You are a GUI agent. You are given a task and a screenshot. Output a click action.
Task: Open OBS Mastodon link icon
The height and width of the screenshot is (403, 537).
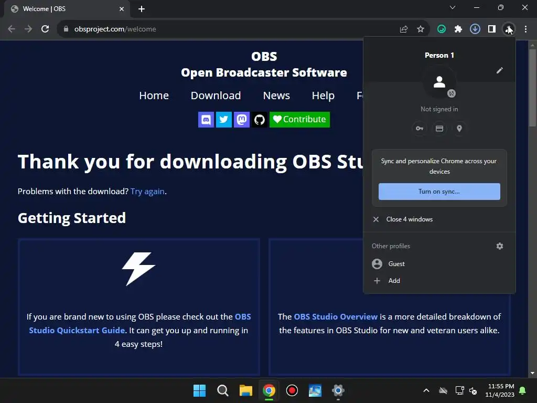click(242, 120)
